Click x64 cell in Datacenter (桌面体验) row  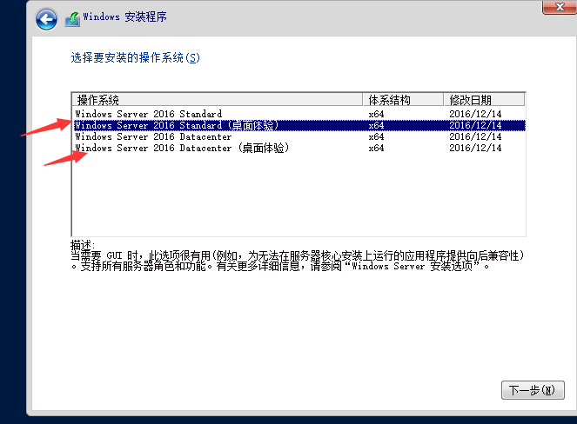tap(377, 148)
